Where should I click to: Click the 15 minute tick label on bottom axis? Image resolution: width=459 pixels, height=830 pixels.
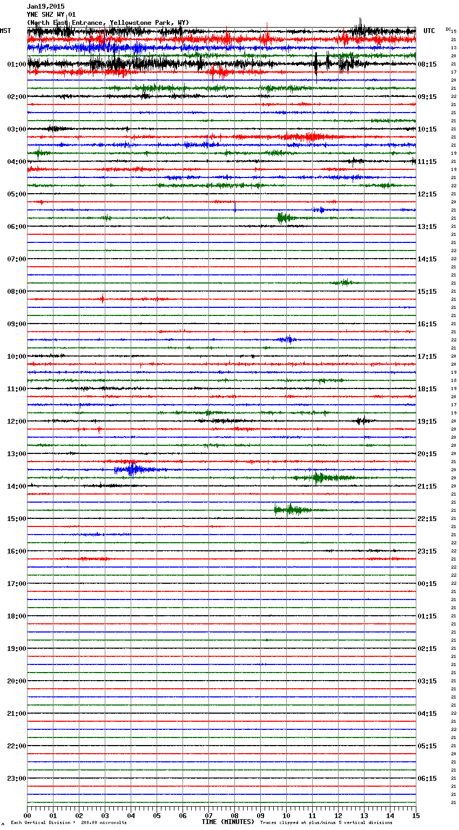[x=416, y=815]
